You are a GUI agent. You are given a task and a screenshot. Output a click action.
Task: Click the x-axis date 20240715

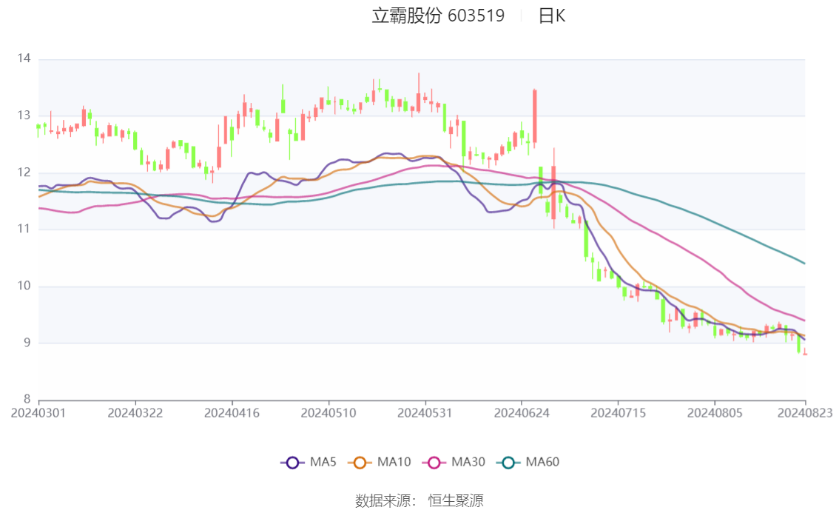pos(618,413)
